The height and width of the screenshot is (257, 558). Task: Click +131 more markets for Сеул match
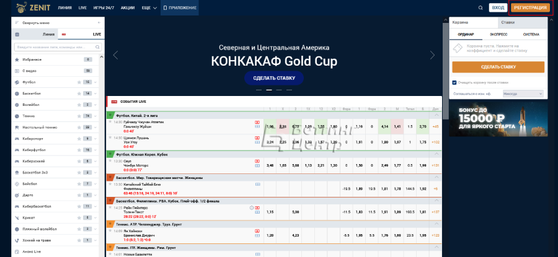[x=435, y=165]
